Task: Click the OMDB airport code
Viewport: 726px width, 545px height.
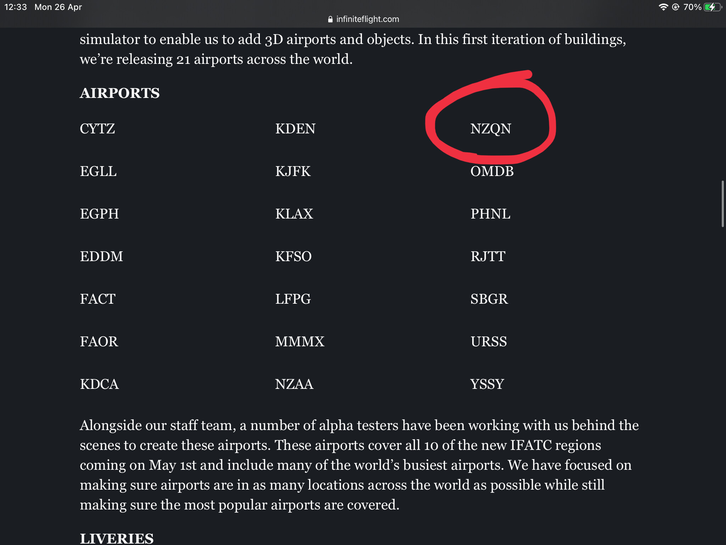Action: pos(492,171)
